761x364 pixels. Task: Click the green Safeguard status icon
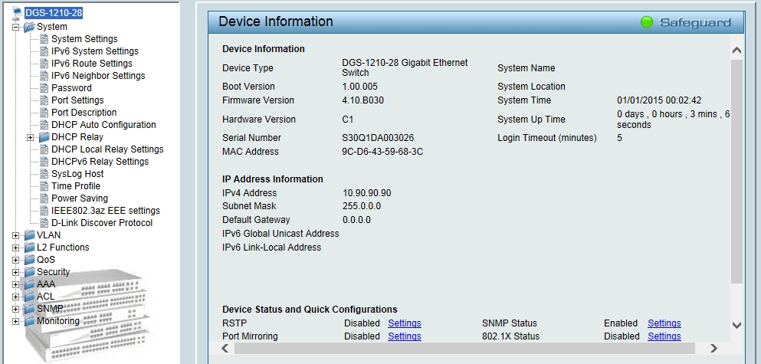648,22
